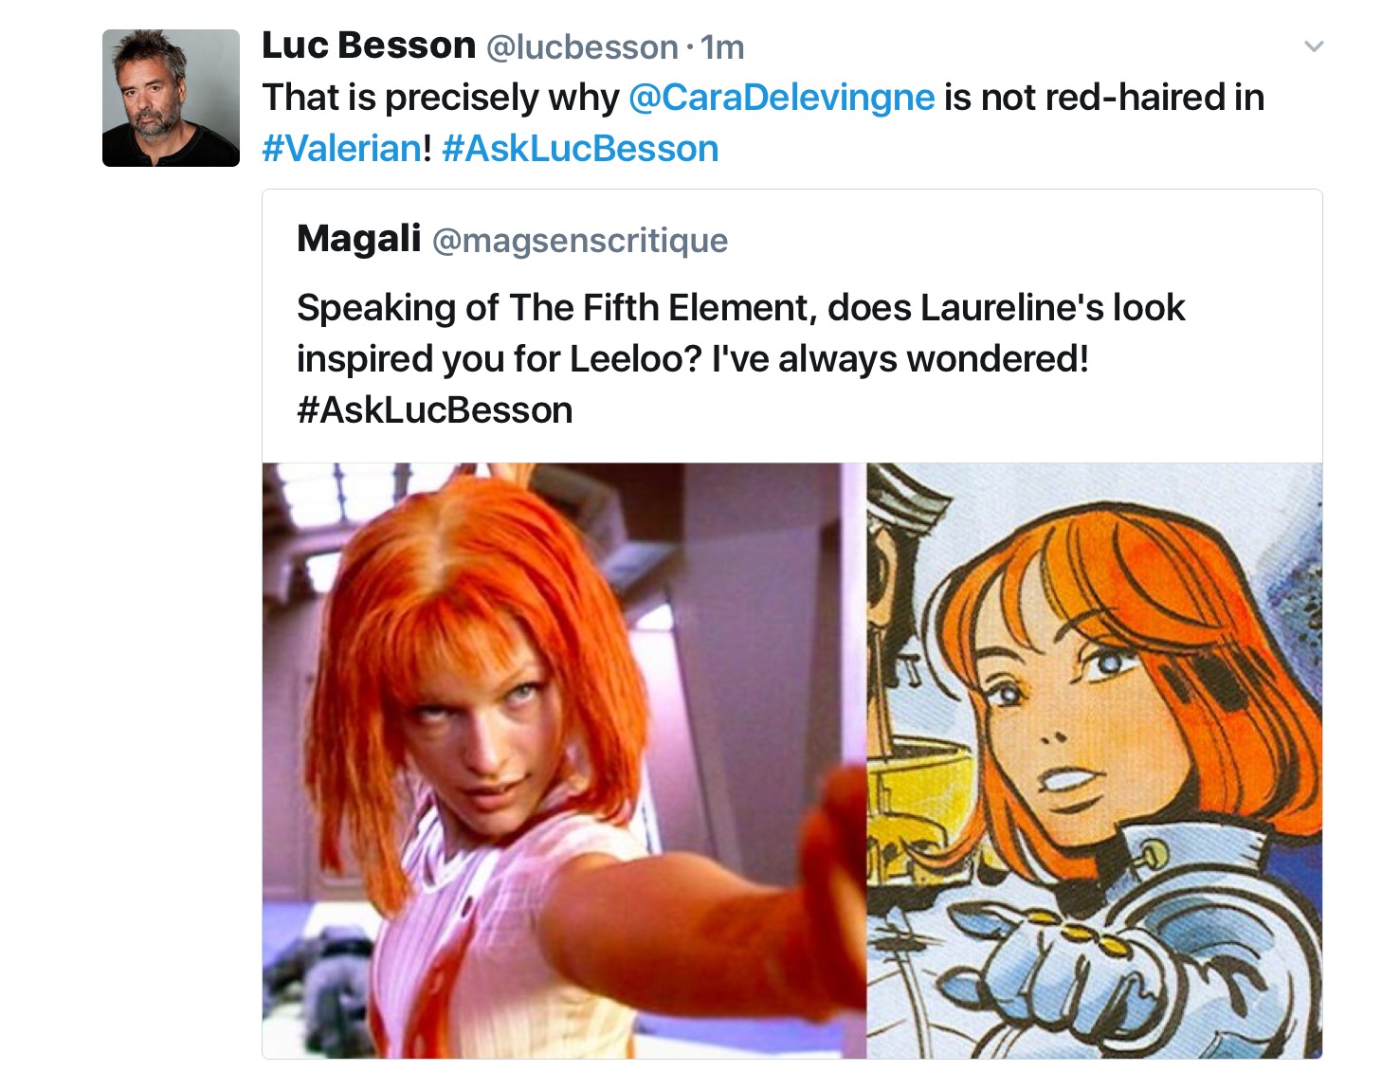This screenshot has width=1400, height=1089.
Task: Open #AskLucBesson hashtag in Luc's tweet
Action: click(580, 149)
